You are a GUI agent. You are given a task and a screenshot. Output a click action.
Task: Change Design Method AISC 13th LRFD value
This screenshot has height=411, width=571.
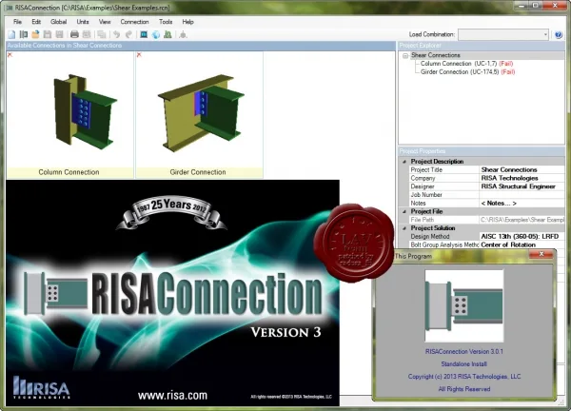click(x=522, y=237)
